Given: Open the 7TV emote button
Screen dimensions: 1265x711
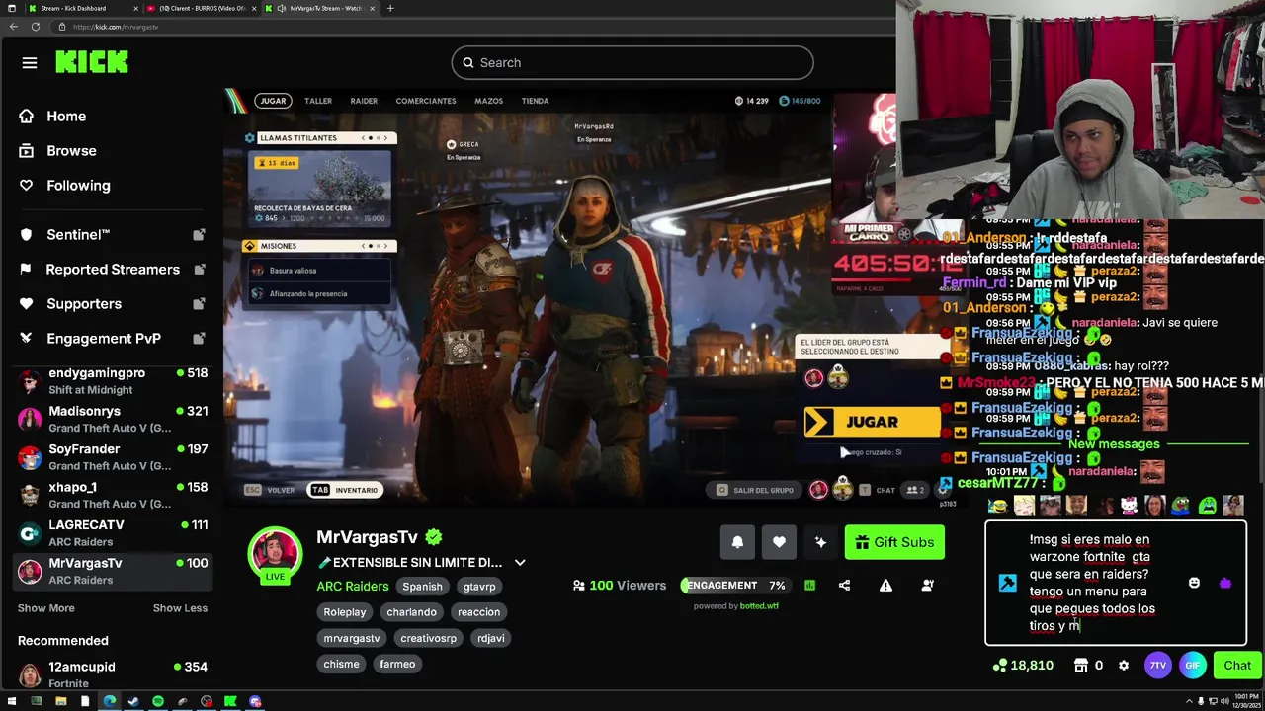Looking at the screenshot, I should 1157,666.
